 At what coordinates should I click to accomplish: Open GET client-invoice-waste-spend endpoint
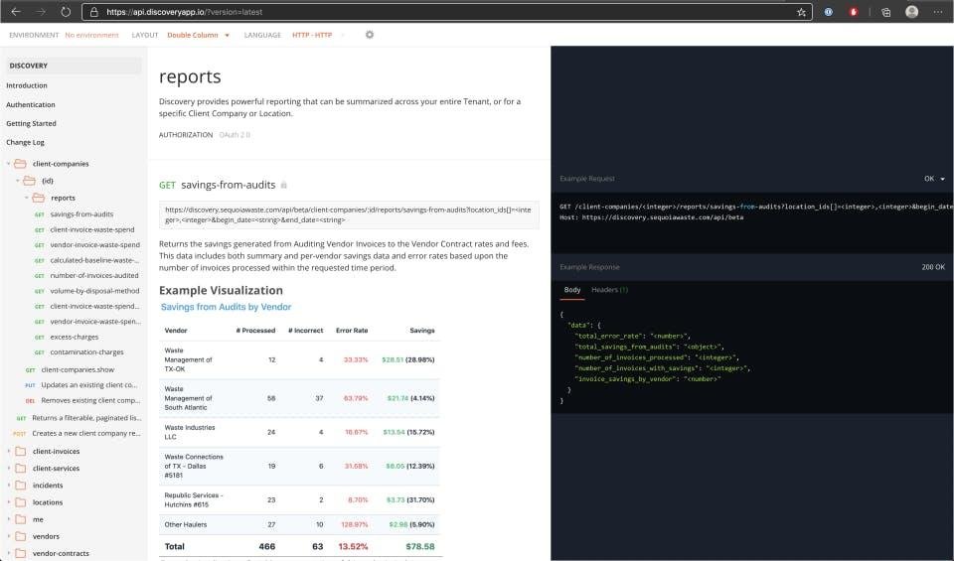coord(91,229)
